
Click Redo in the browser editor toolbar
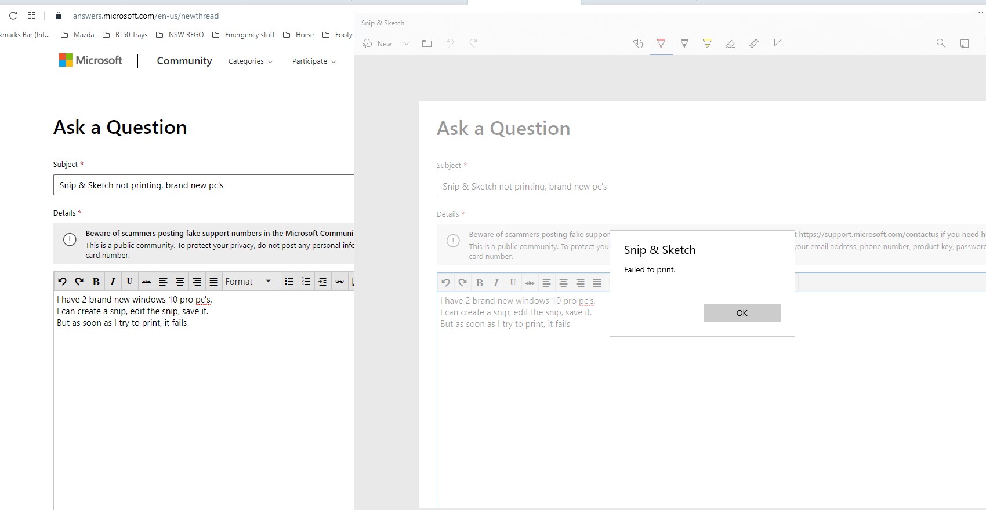tap(79, 282)
